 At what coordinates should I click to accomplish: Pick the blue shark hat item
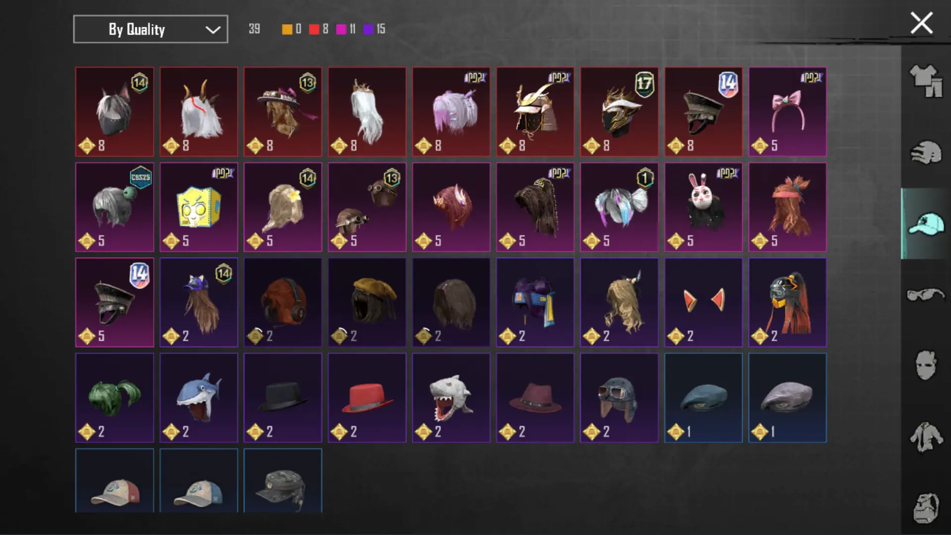(x=199, y=398)
